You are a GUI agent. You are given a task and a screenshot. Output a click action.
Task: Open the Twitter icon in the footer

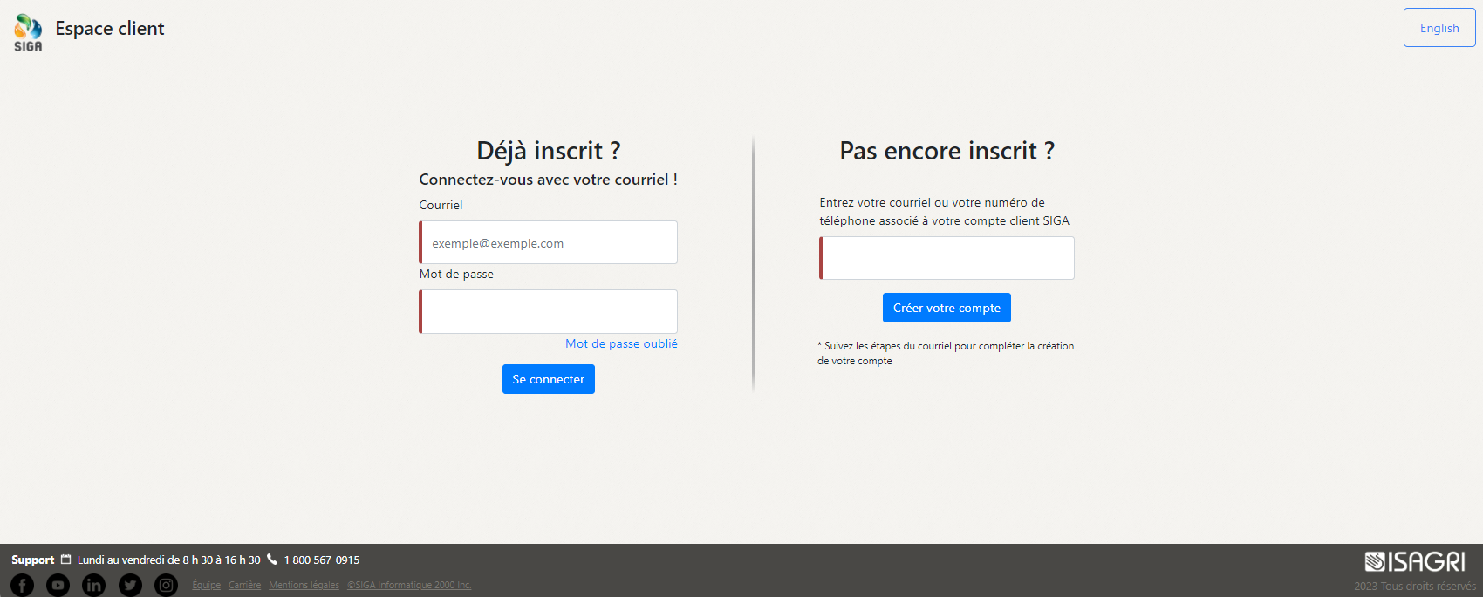(x=130, y=585)
